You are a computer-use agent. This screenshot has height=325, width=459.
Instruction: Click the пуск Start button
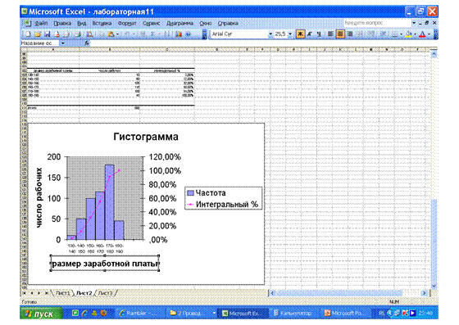41,314
